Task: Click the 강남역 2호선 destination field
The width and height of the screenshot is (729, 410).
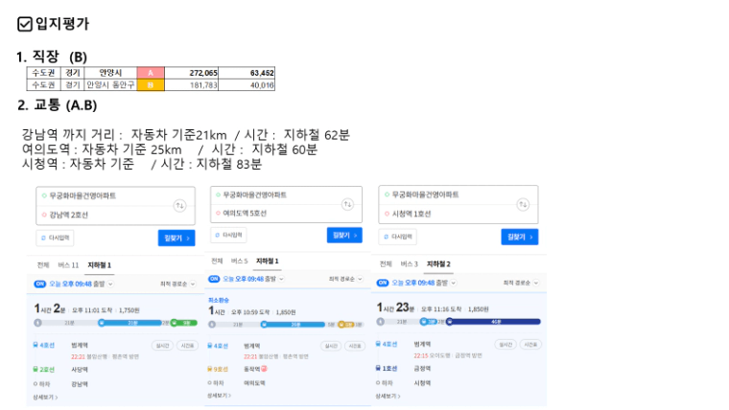Action: (115, 215)
